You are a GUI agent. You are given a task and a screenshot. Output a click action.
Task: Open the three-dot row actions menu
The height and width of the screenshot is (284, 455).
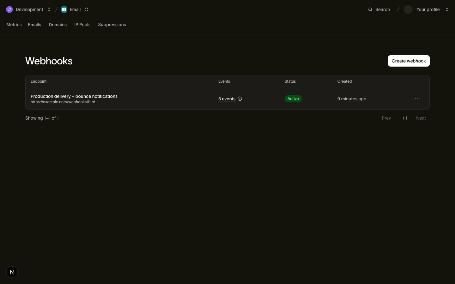coord(417,99)
